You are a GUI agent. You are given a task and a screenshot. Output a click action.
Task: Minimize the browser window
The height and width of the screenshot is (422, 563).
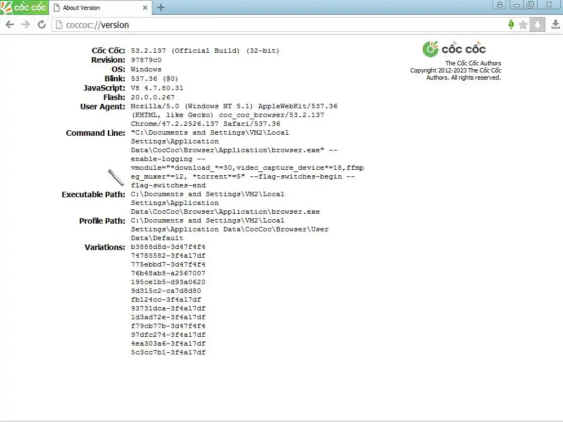click(x=517, y=4)
